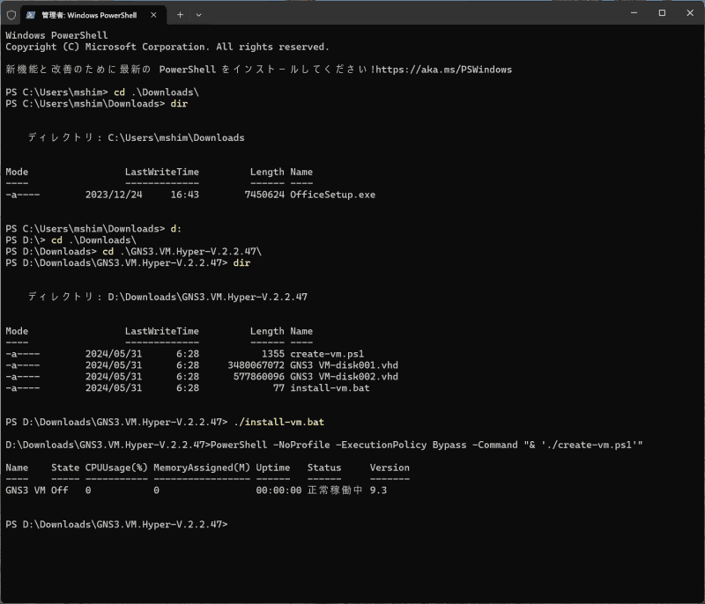The height and width of the screenshot is (604, 705).
Task: Click the ディレクトリ: C:\Users\mshim\Downloads line
Action: point(137,137)
